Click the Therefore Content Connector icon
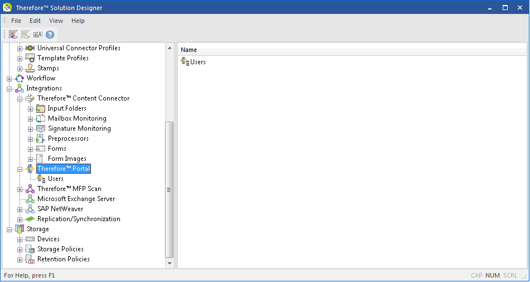Viewport: 530px width, 282px height. pyautogui.click(x=30, y=98)
